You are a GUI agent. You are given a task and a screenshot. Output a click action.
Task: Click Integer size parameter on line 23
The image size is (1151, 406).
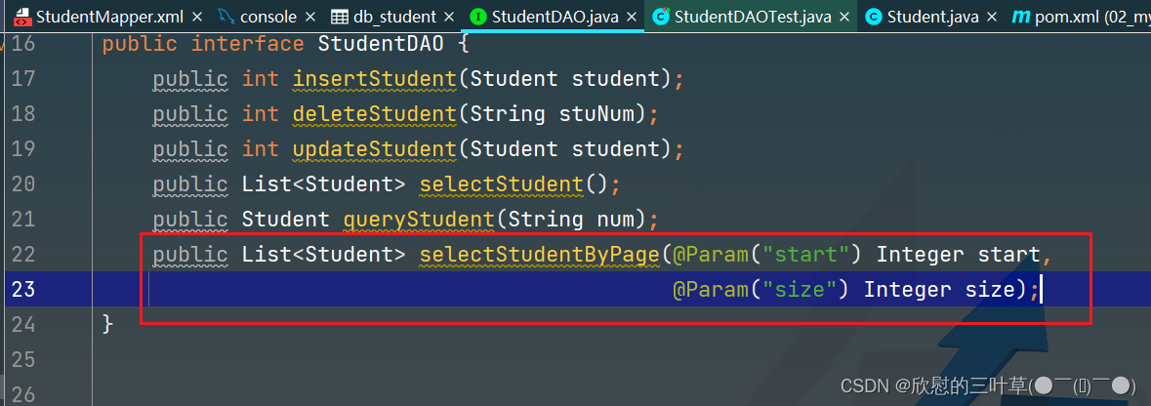tap(939, 290)
